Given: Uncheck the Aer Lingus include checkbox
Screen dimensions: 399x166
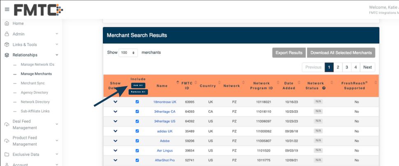Looking at the screenshot, I should (137, 150).
